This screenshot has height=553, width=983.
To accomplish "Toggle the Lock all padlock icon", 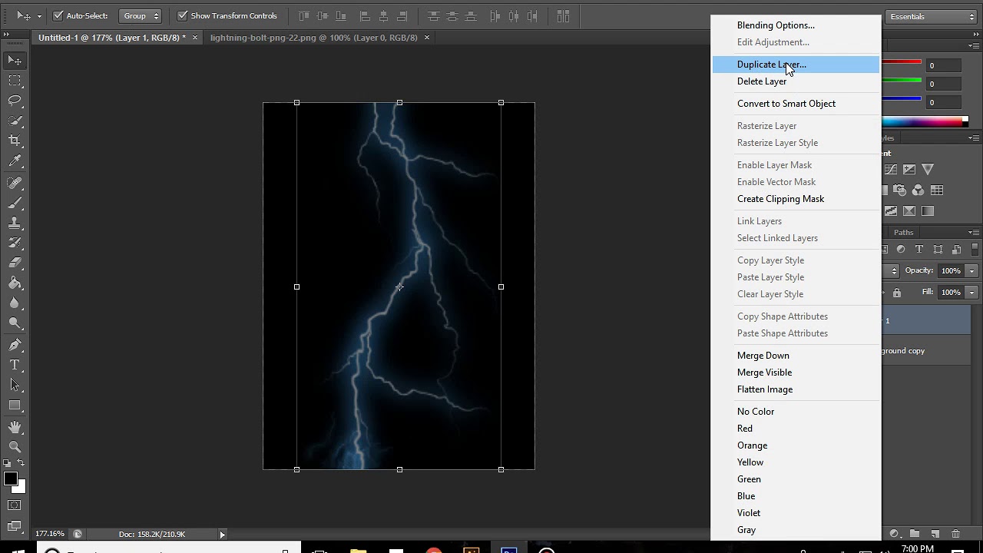I will (x=896, y=293).
